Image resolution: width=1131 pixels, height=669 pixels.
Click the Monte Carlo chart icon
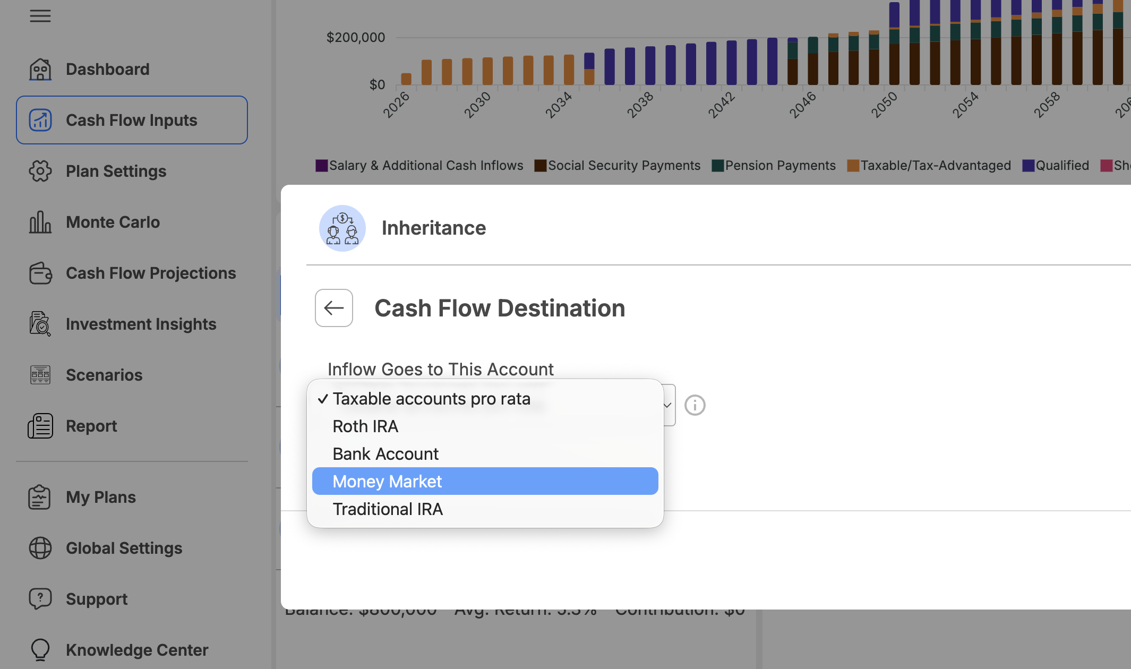tap(40, 222)
